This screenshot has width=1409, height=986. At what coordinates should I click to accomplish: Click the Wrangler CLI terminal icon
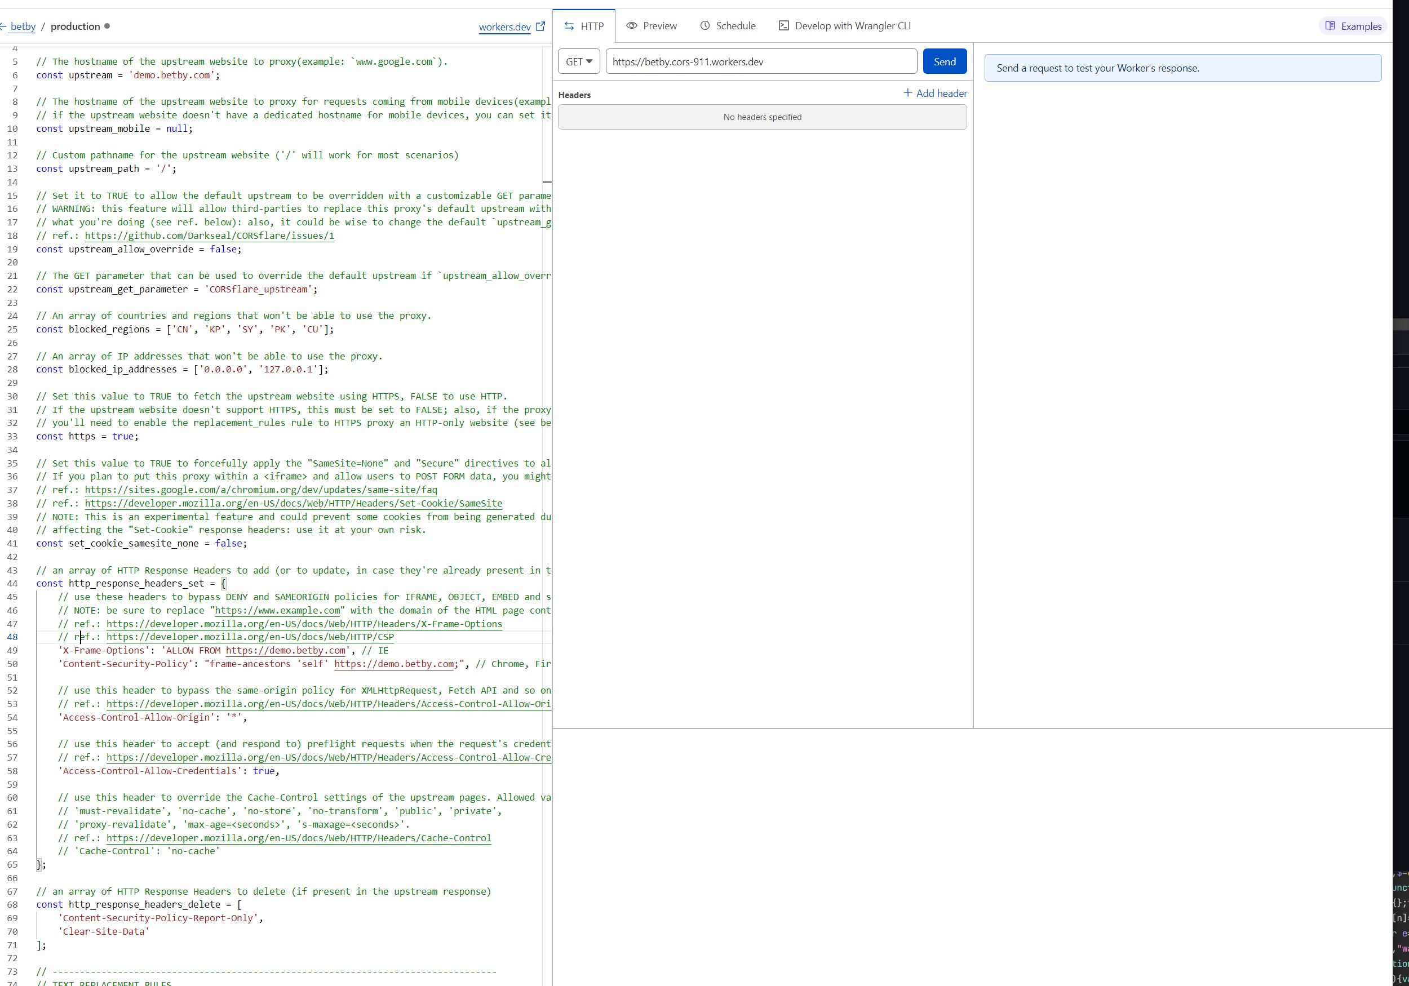point(783,26)
